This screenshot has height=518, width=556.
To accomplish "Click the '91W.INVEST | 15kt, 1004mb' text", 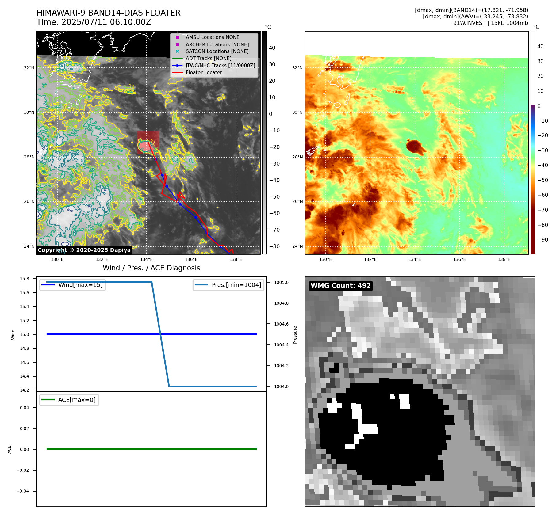I will point(491,23).
